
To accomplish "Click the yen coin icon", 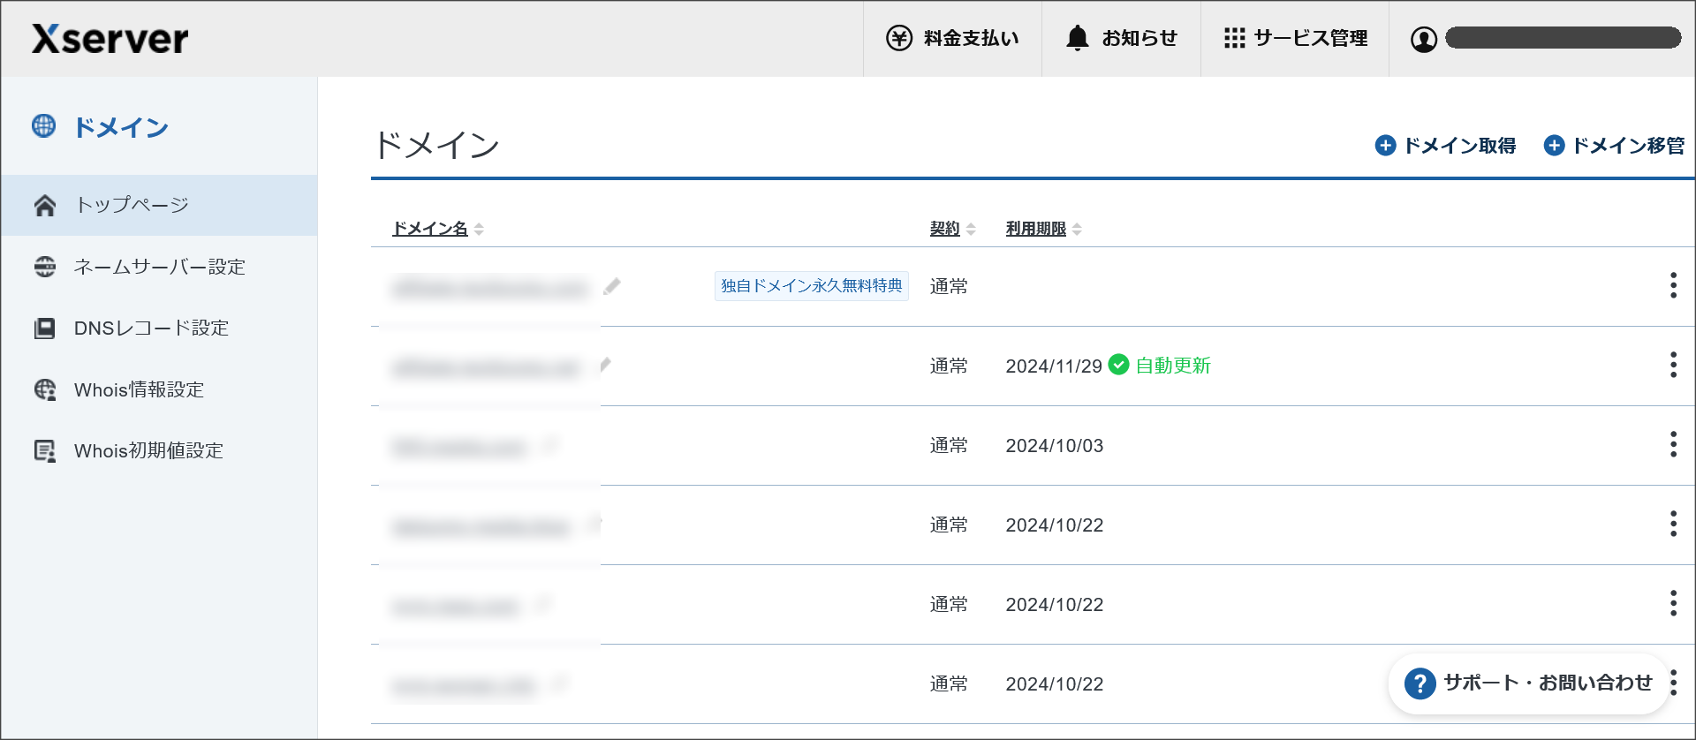I will point(899,38).
